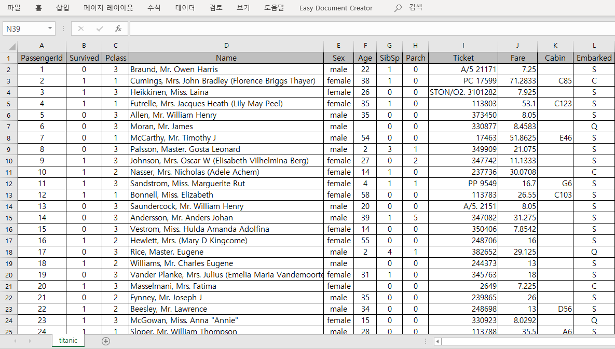Viewport: 615px width, 349px height.
Task: Click the search magnifier icon in title bar
Action: tap(398, 8)
